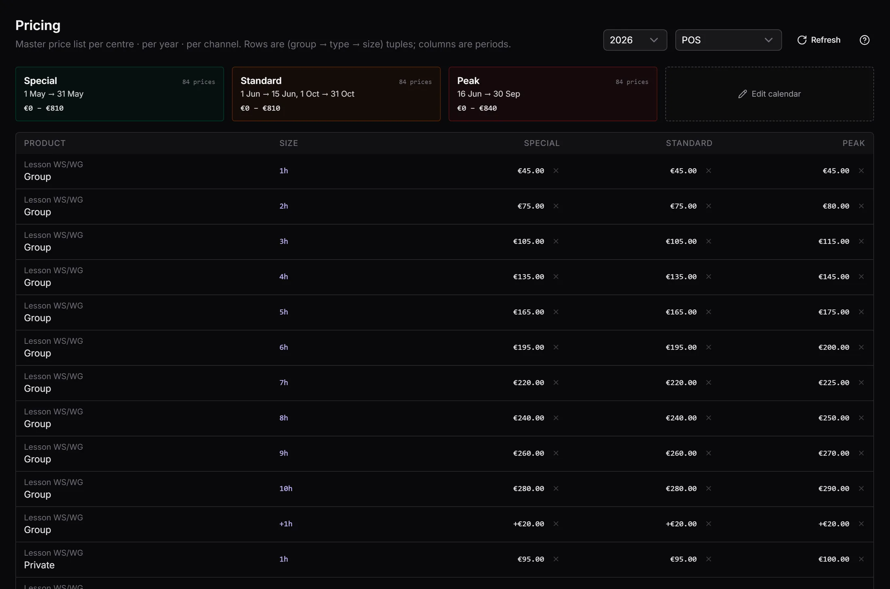
Task: Click the 10h size label
Action: coord(286,488)
